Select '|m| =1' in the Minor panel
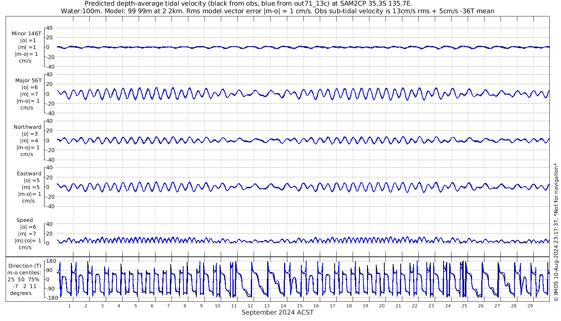 [x=28, y=47]
